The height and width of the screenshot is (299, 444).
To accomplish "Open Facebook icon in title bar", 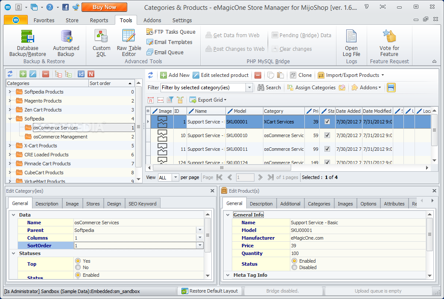I will point(65,7).
